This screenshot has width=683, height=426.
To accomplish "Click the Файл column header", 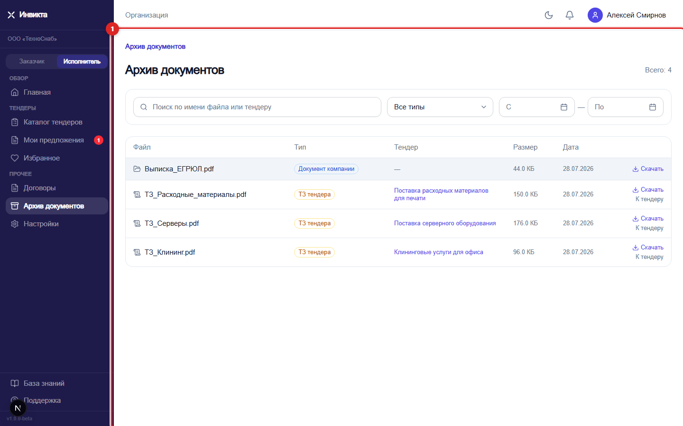I will click(x=142, y=147).
